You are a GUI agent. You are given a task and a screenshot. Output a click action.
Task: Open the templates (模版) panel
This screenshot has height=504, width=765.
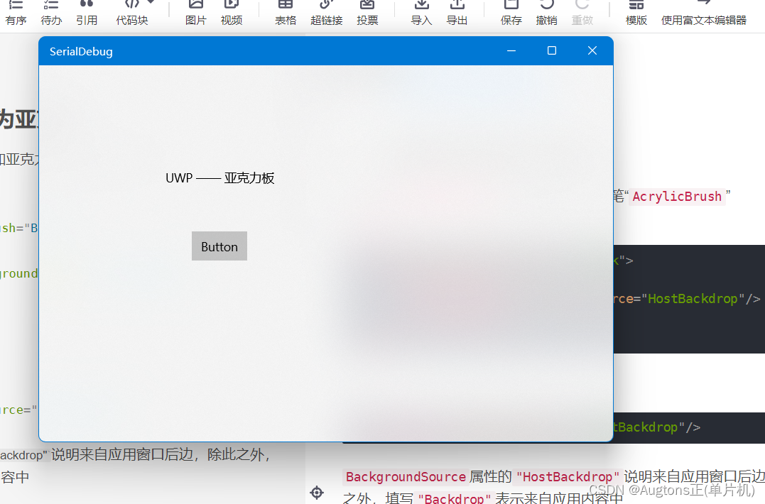tap(636, 13)
